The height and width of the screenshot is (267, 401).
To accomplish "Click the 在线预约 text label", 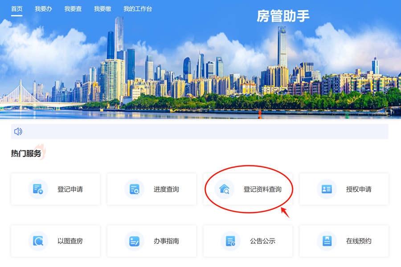I will tap(359, 241).
